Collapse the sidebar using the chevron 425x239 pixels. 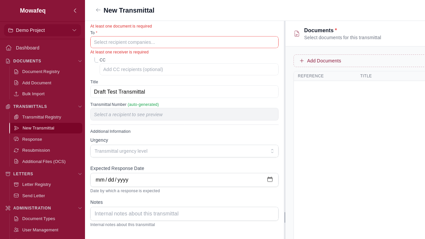pyautogui.click(x=75, y=10)
